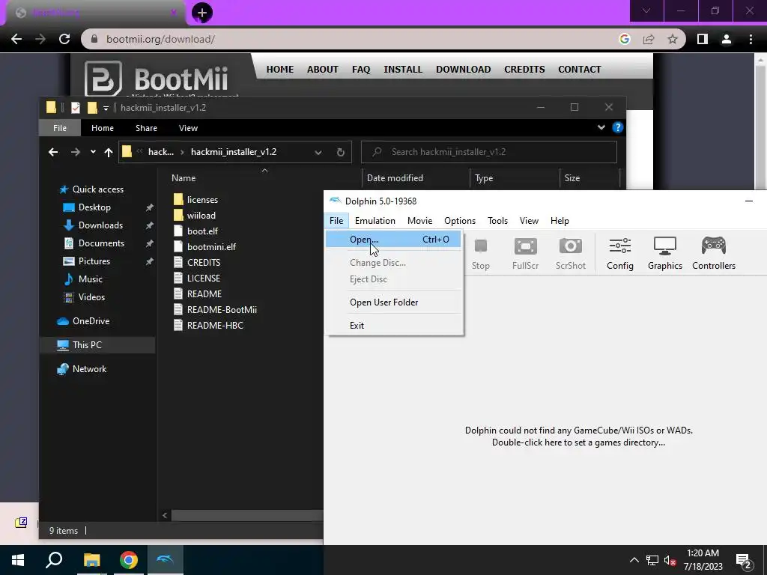Open the INSTALL link on BootMii site
This screenshot has width=767, height=575.
[x=402, y=70]
